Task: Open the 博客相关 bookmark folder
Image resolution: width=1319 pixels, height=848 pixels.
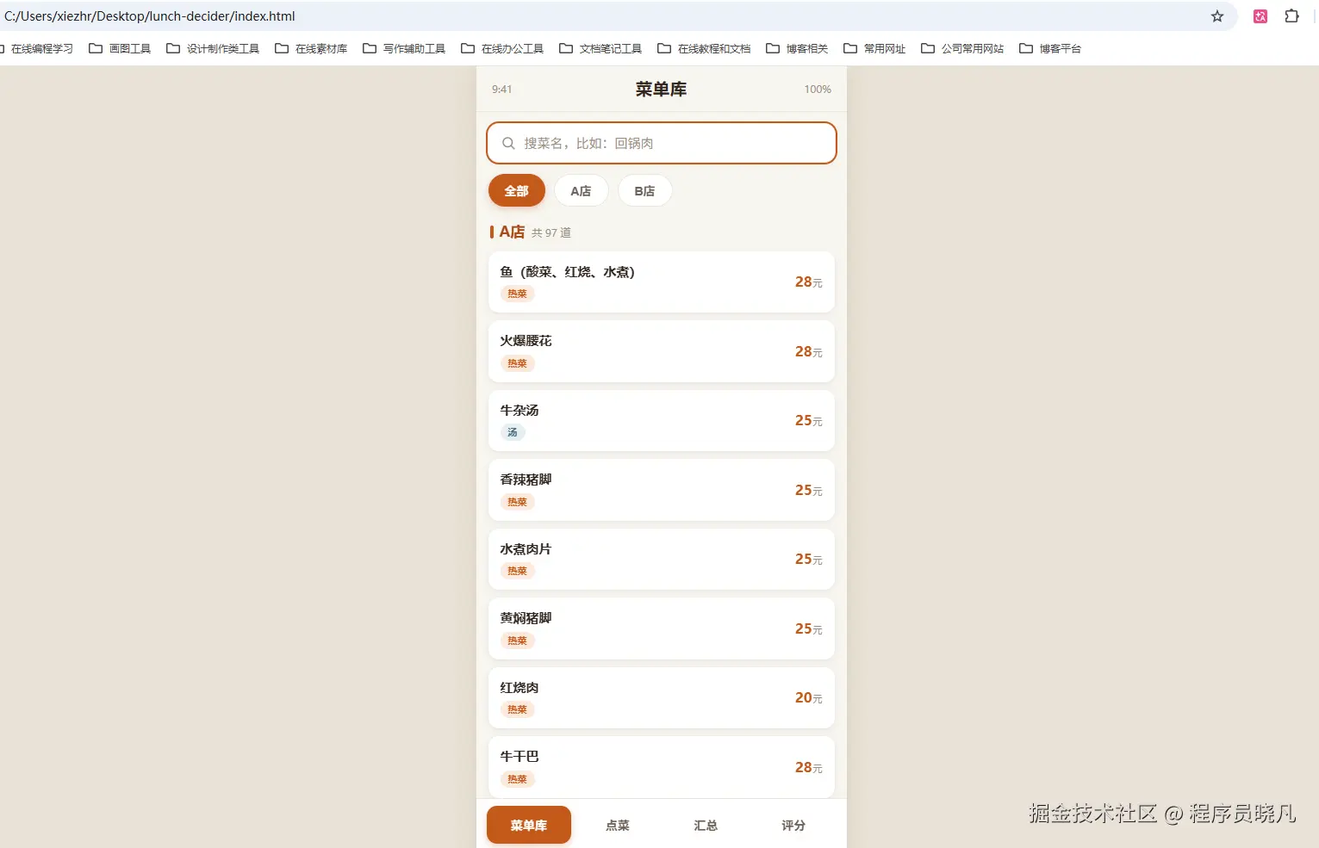Action: tap(797, 48)
